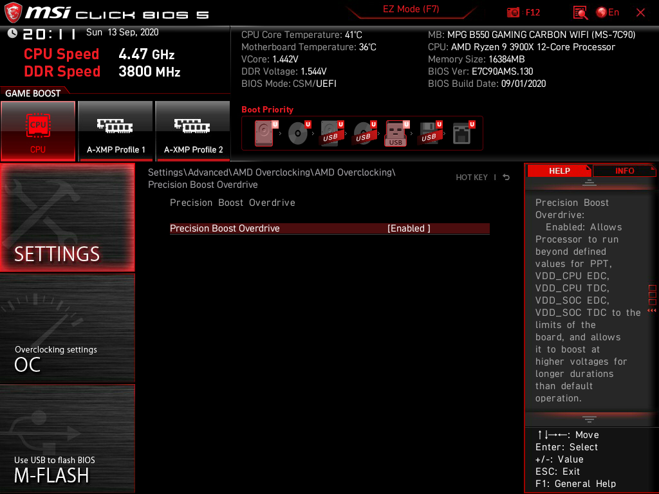Click the BIOS Build Date: 09/01/2020 text
659x494 pixels.
coord(487,84)
